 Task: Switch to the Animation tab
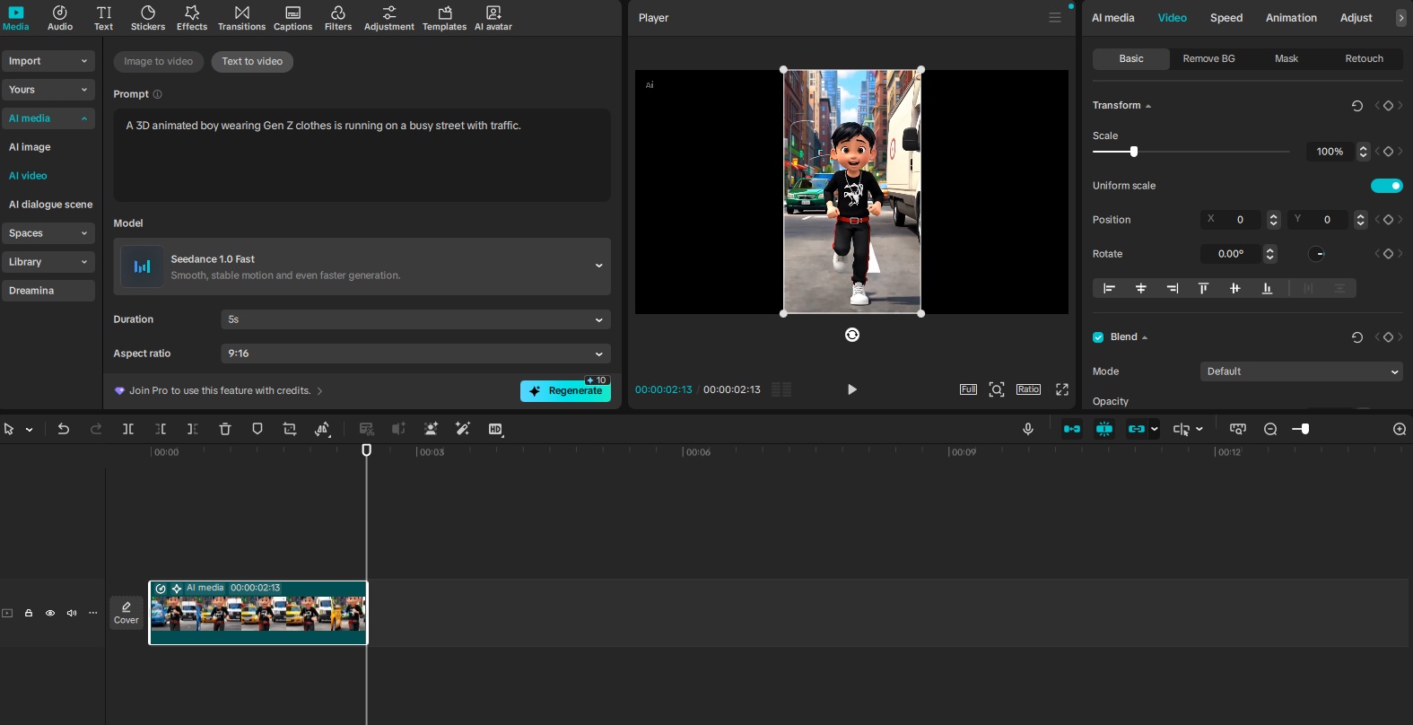pos(1291,18)
